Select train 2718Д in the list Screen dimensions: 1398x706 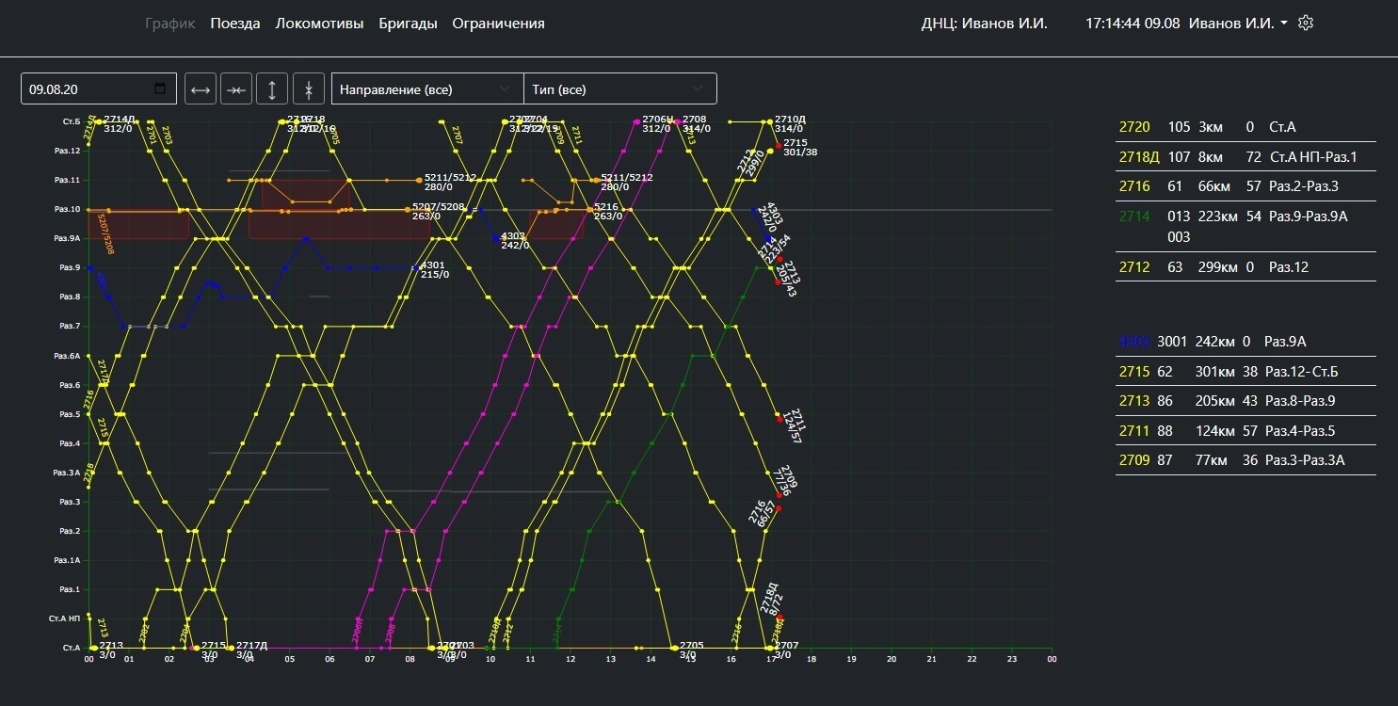click(1245, 156)
